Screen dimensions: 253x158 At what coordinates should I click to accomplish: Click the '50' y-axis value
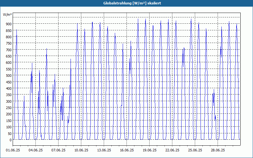(10, 133)
